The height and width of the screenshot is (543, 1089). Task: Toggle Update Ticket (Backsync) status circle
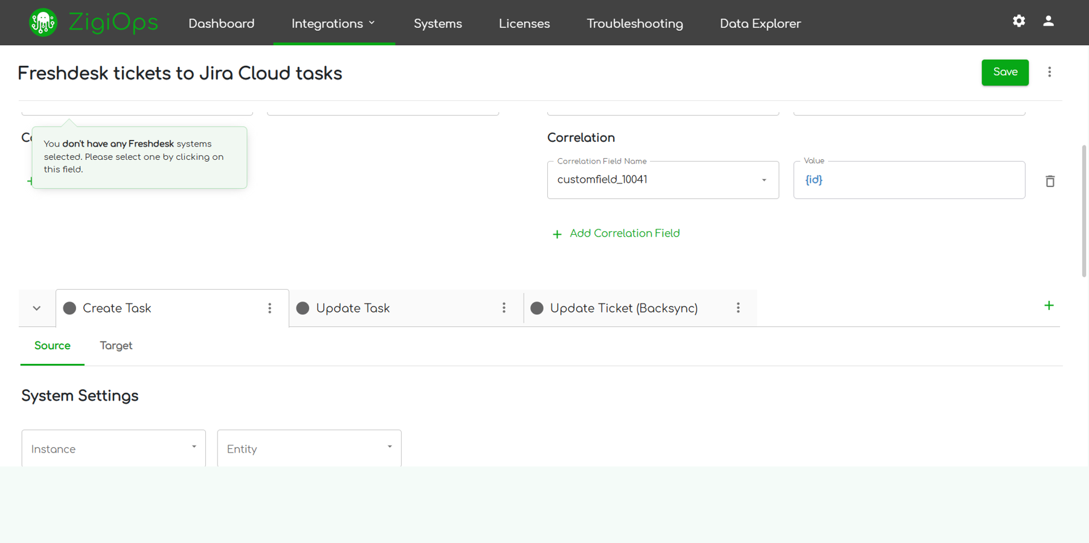[536, 308]
